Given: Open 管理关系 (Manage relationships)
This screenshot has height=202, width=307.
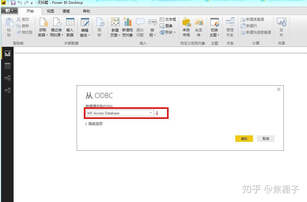Looking at the screenshot, I should pos(230,27).
